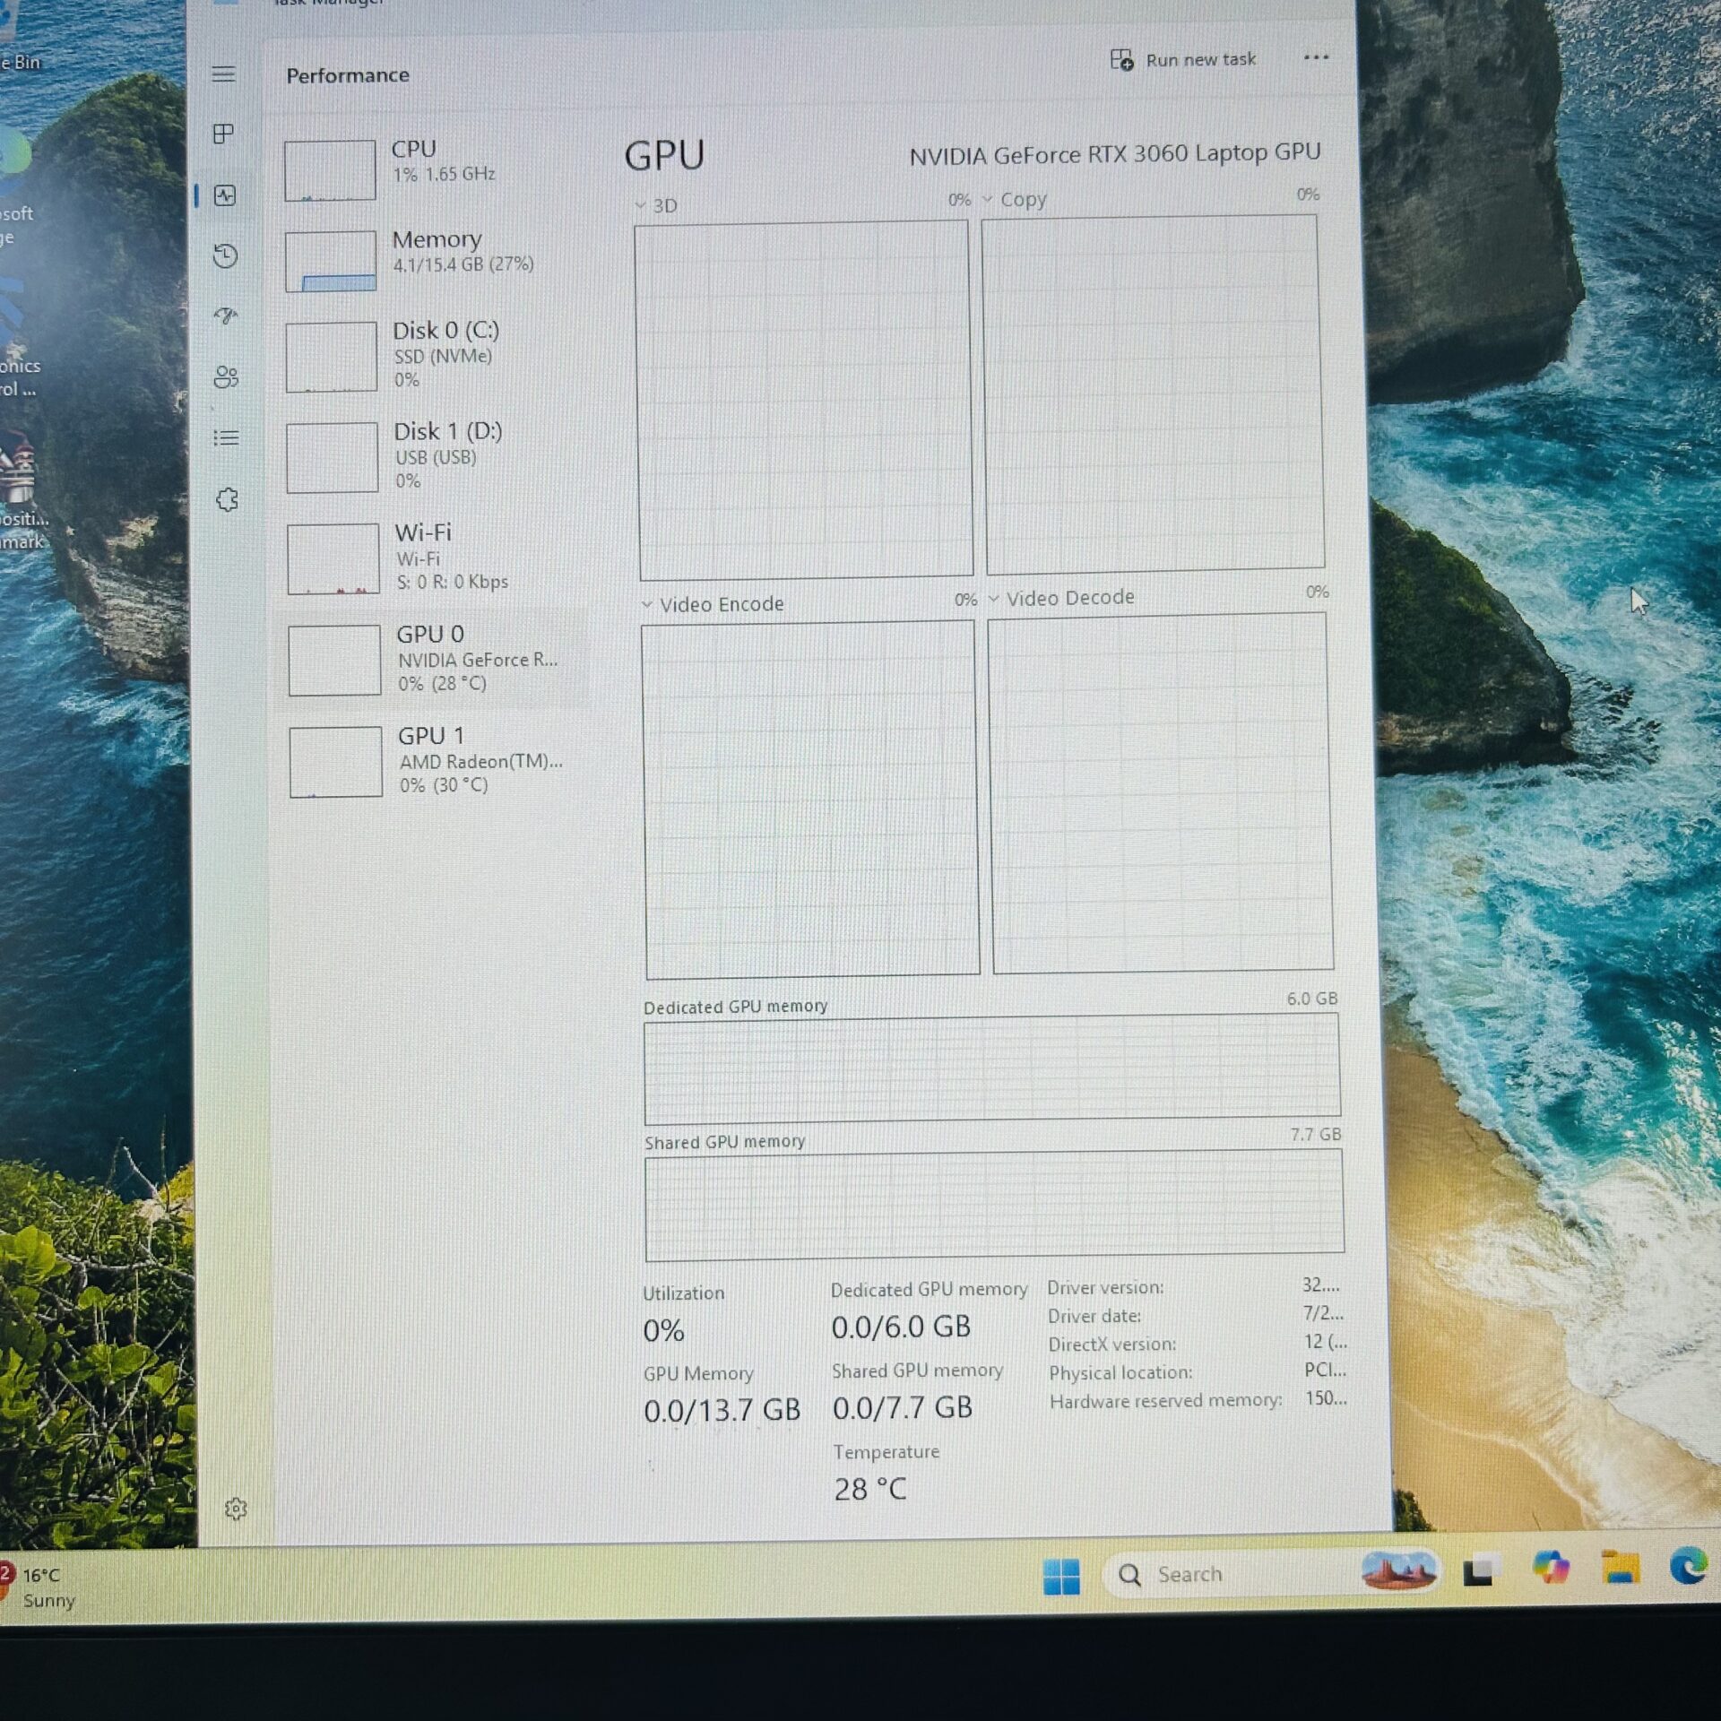Open the three-dot more options menu
The width and height of the screenshot is (1721, 1721).
click(1316, 57)
